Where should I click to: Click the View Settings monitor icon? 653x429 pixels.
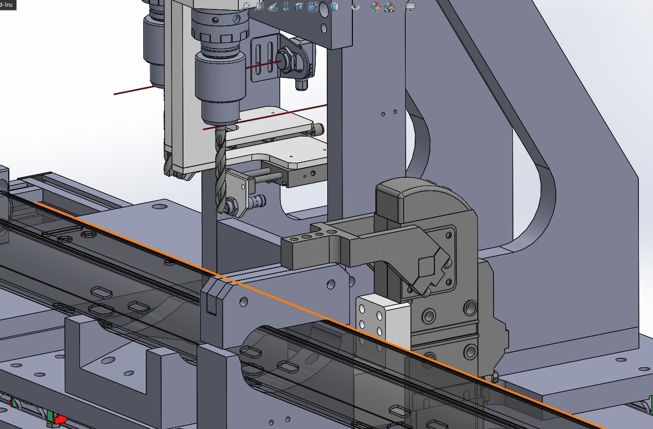(410, 6)
